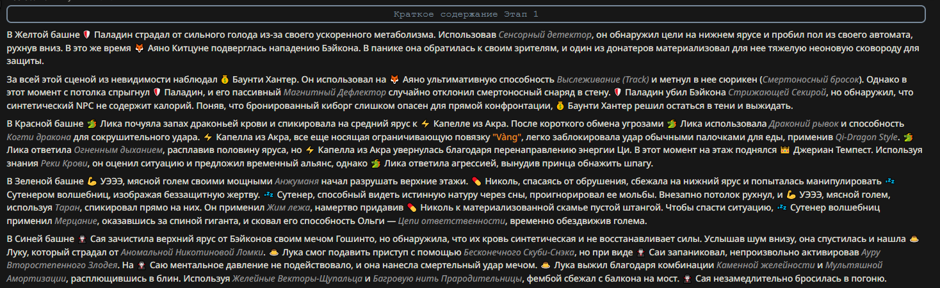Viewport: 940px width, 288px height.
Task: Click the 'Огненным дыханием' skill term
Action: coord(117,150)
